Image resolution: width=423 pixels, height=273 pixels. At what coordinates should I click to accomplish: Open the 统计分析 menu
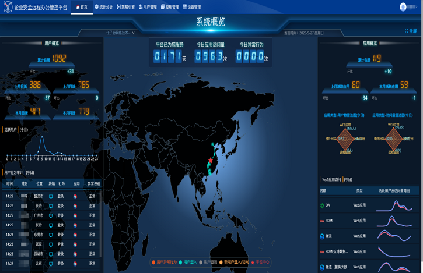pyautogui.click(x=103, y=7)
